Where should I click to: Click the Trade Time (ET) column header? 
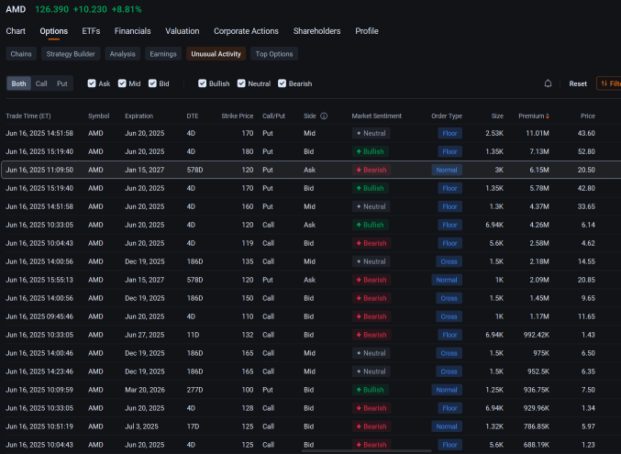(28, 116)
